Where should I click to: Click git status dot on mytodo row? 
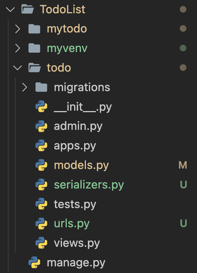click(183, 28)
